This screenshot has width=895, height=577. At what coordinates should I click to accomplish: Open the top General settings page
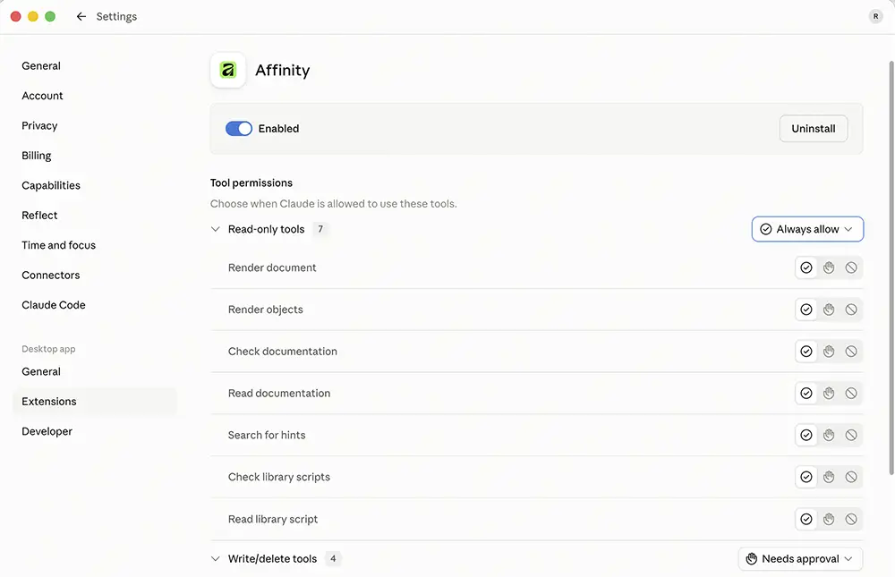41,65
